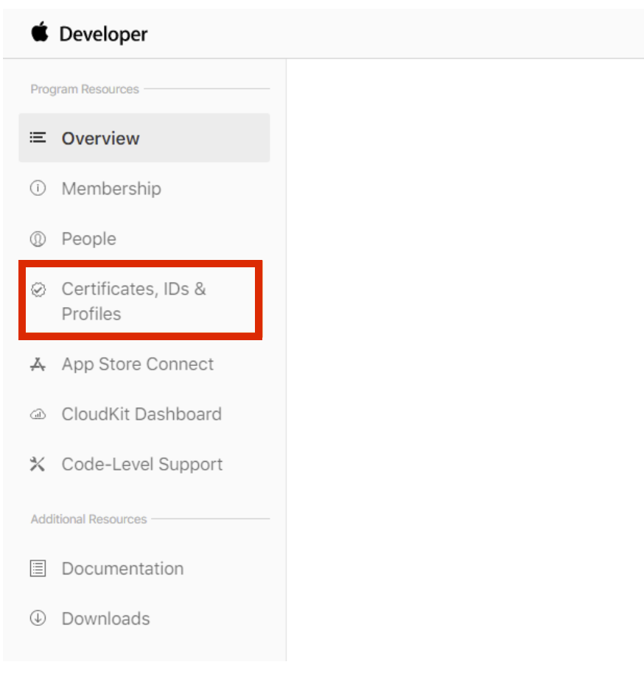Click the CloudKit Dashboard cloud icon

click(38, 415)
